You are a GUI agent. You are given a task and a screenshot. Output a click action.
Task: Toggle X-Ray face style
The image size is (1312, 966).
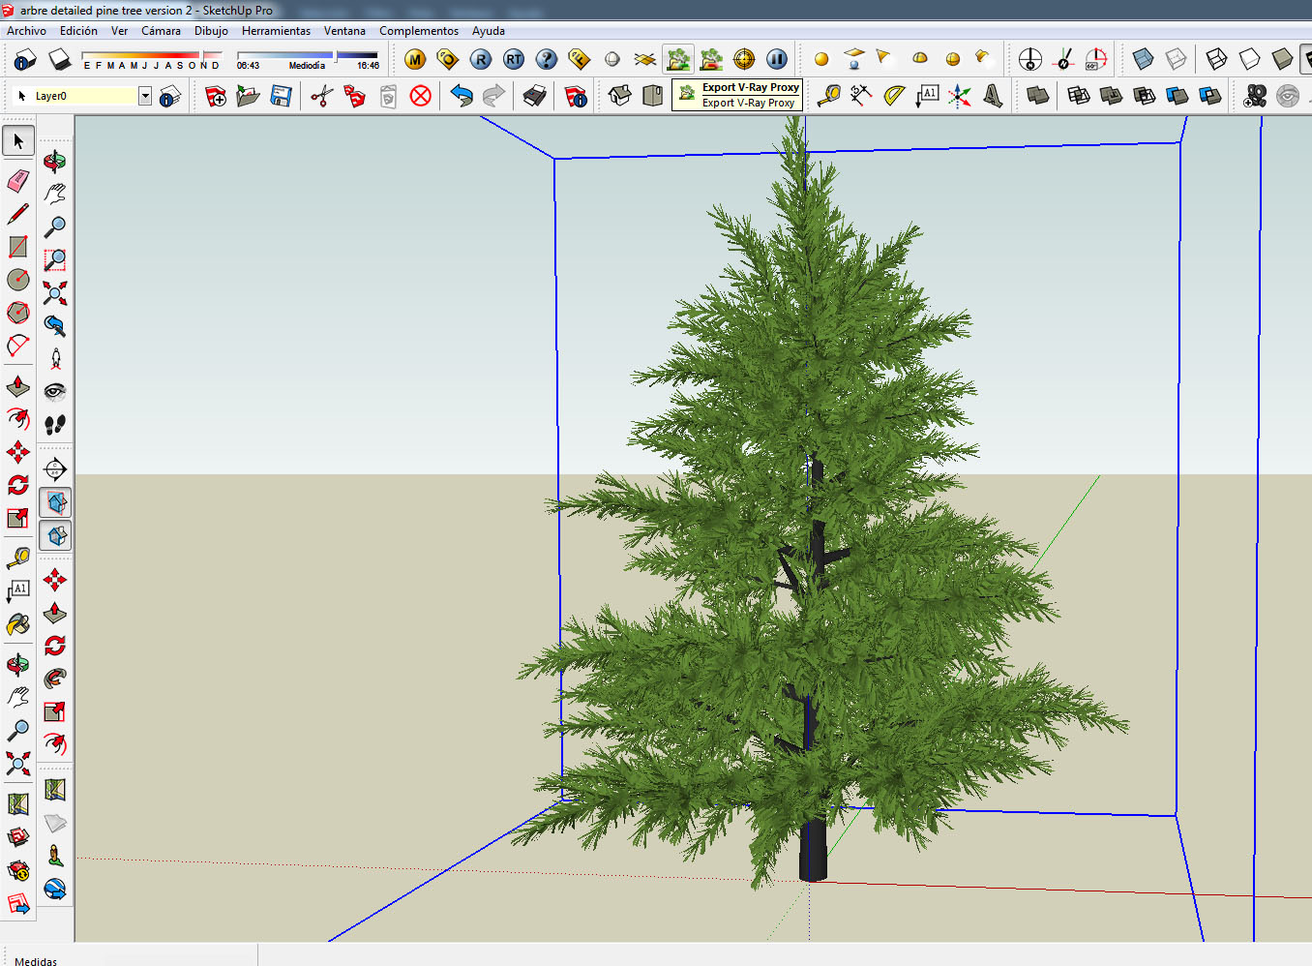coord(1143,59)
